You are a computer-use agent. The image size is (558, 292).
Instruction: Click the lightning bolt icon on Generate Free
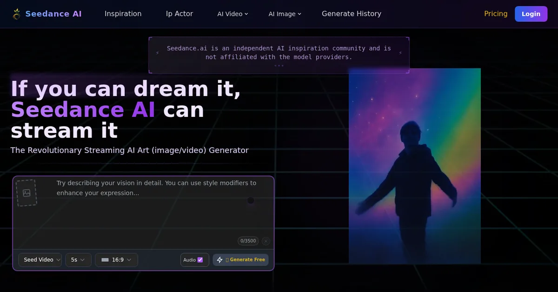[220, 260]
